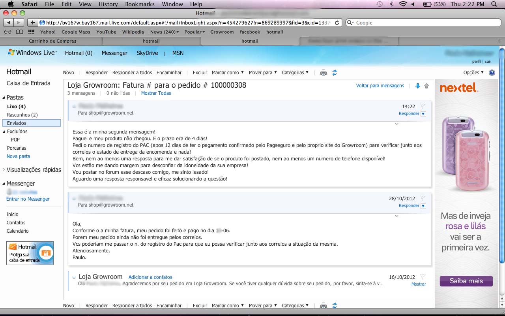Open the Lixo (4) folder
The image size is (505, 316).
click(16, 106)
